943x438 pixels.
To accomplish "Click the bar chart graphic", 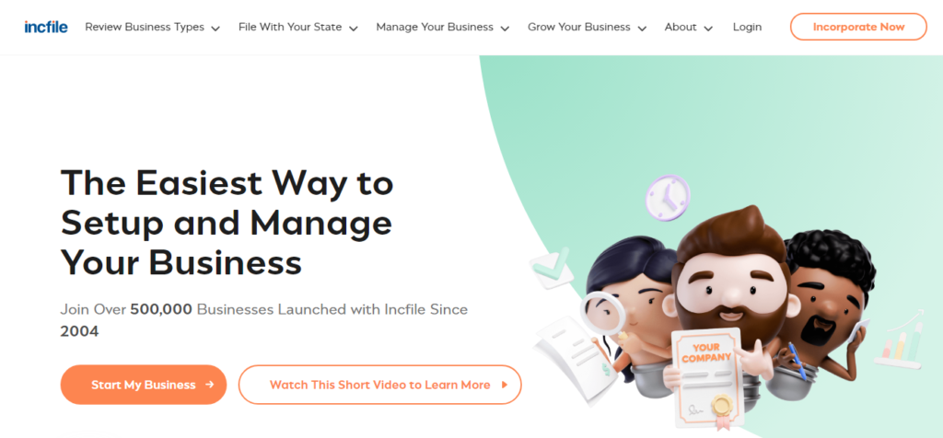I will (x=899, y=340).
